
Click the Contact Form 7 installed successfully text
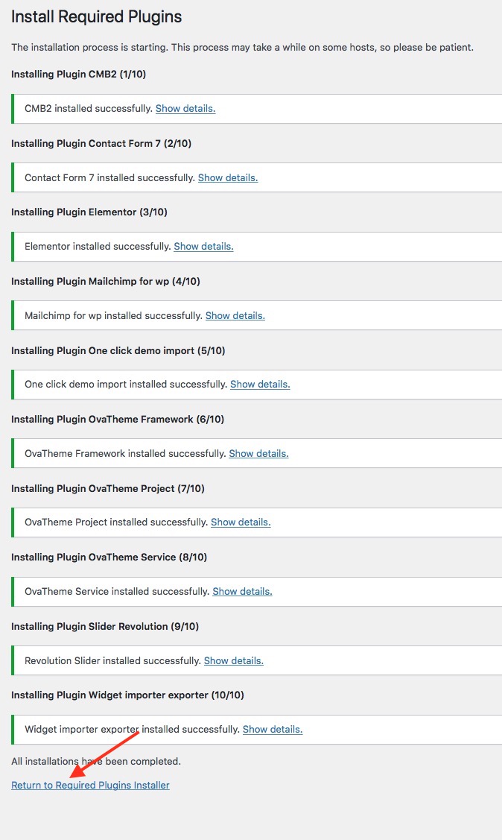(x=109, y=178)
